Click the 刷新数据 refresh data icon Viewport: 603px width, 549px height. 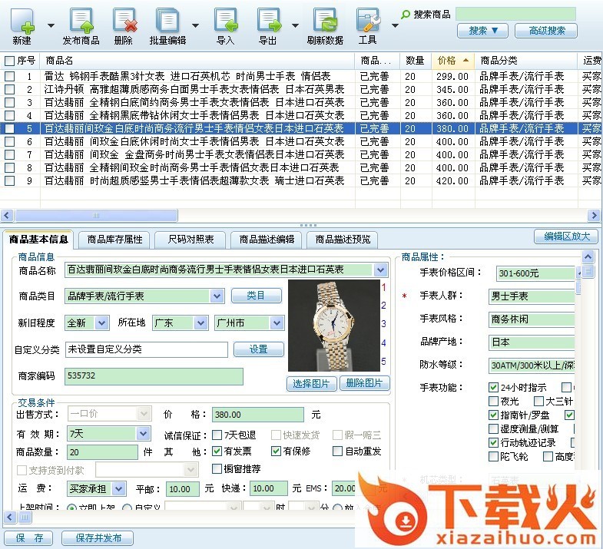pos(325,22)
